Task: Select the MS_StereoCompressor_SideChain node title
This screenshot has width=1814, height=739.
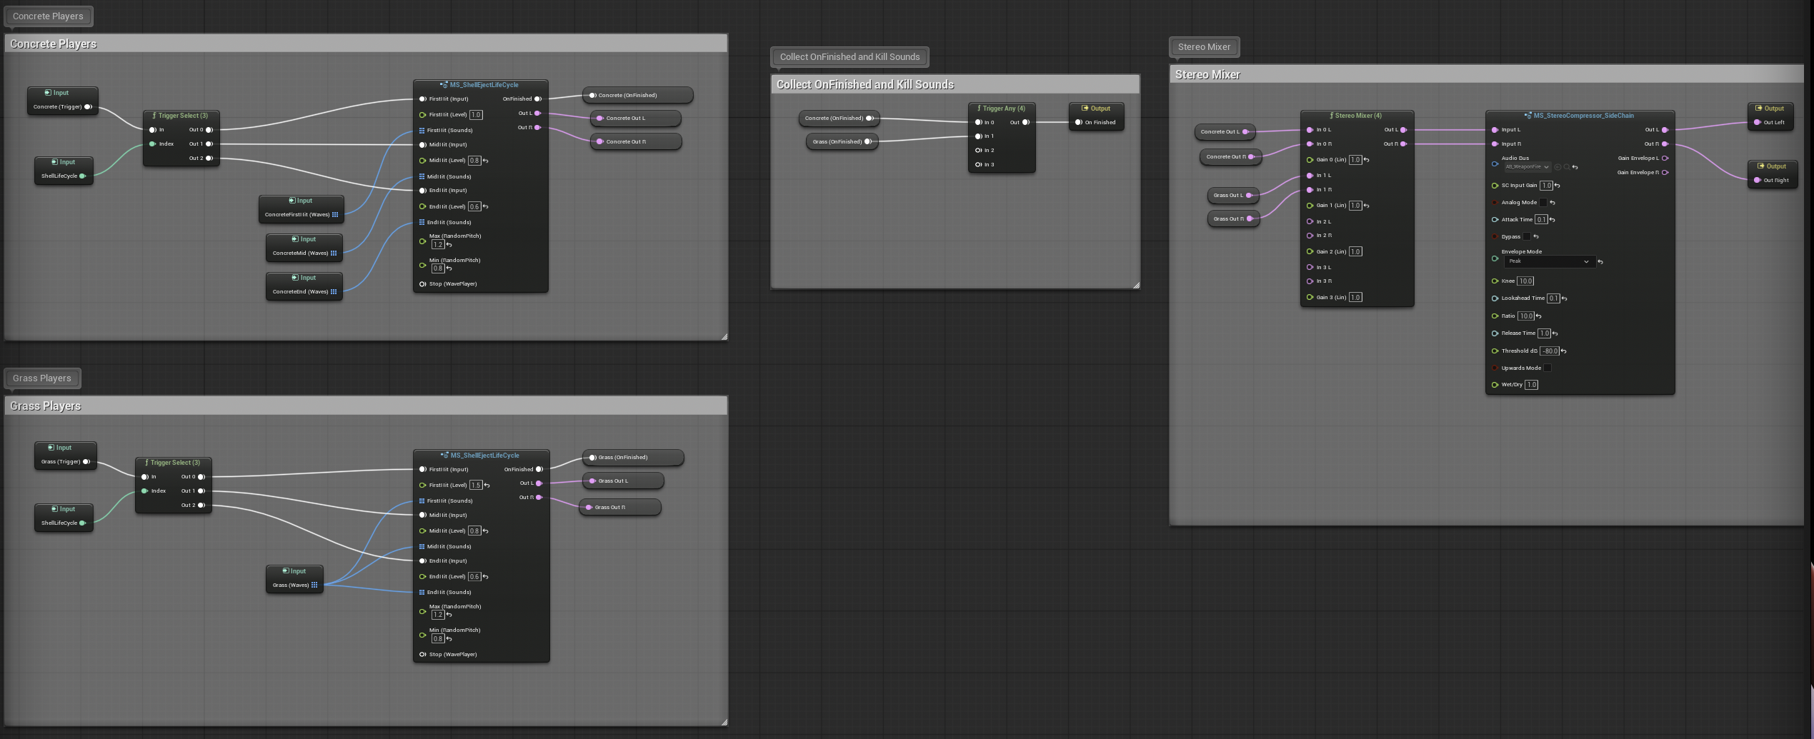Action: click(x=1583, y=116)
